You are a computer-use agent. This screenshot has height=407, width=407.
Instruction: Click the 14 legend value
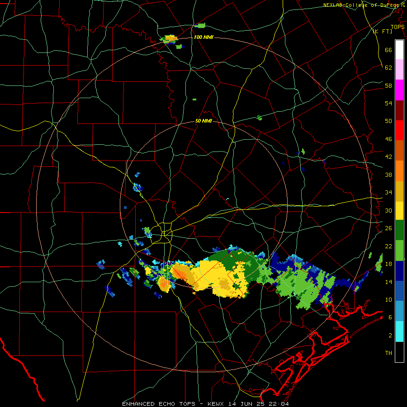click(x=388, y=282)
